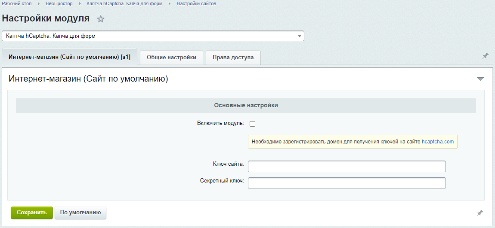
Task: Click breadcrumb arrow after ВебПростор
Action: [x=79, y=4]
